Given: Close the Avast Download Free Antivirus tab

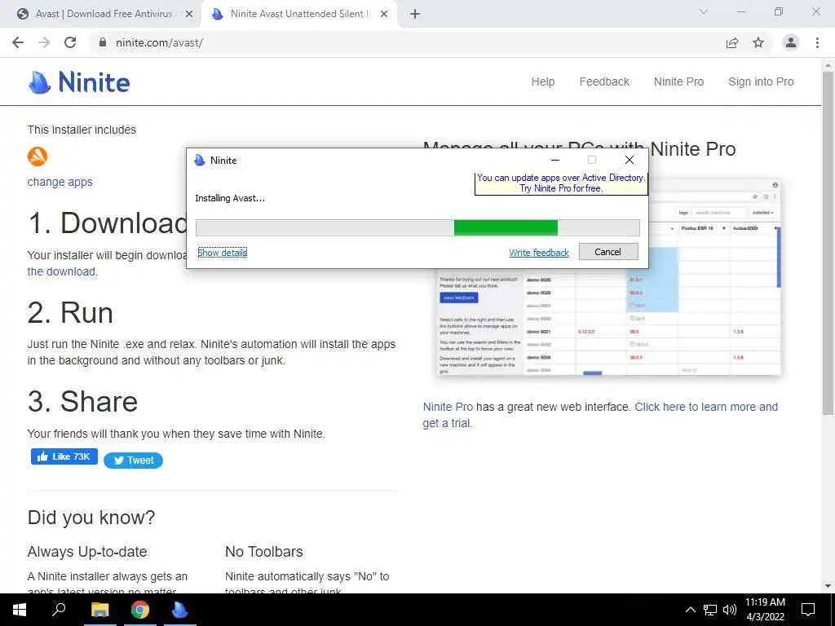Looking at the screenshot, I should pyautogui.click(x=189, y=15).
